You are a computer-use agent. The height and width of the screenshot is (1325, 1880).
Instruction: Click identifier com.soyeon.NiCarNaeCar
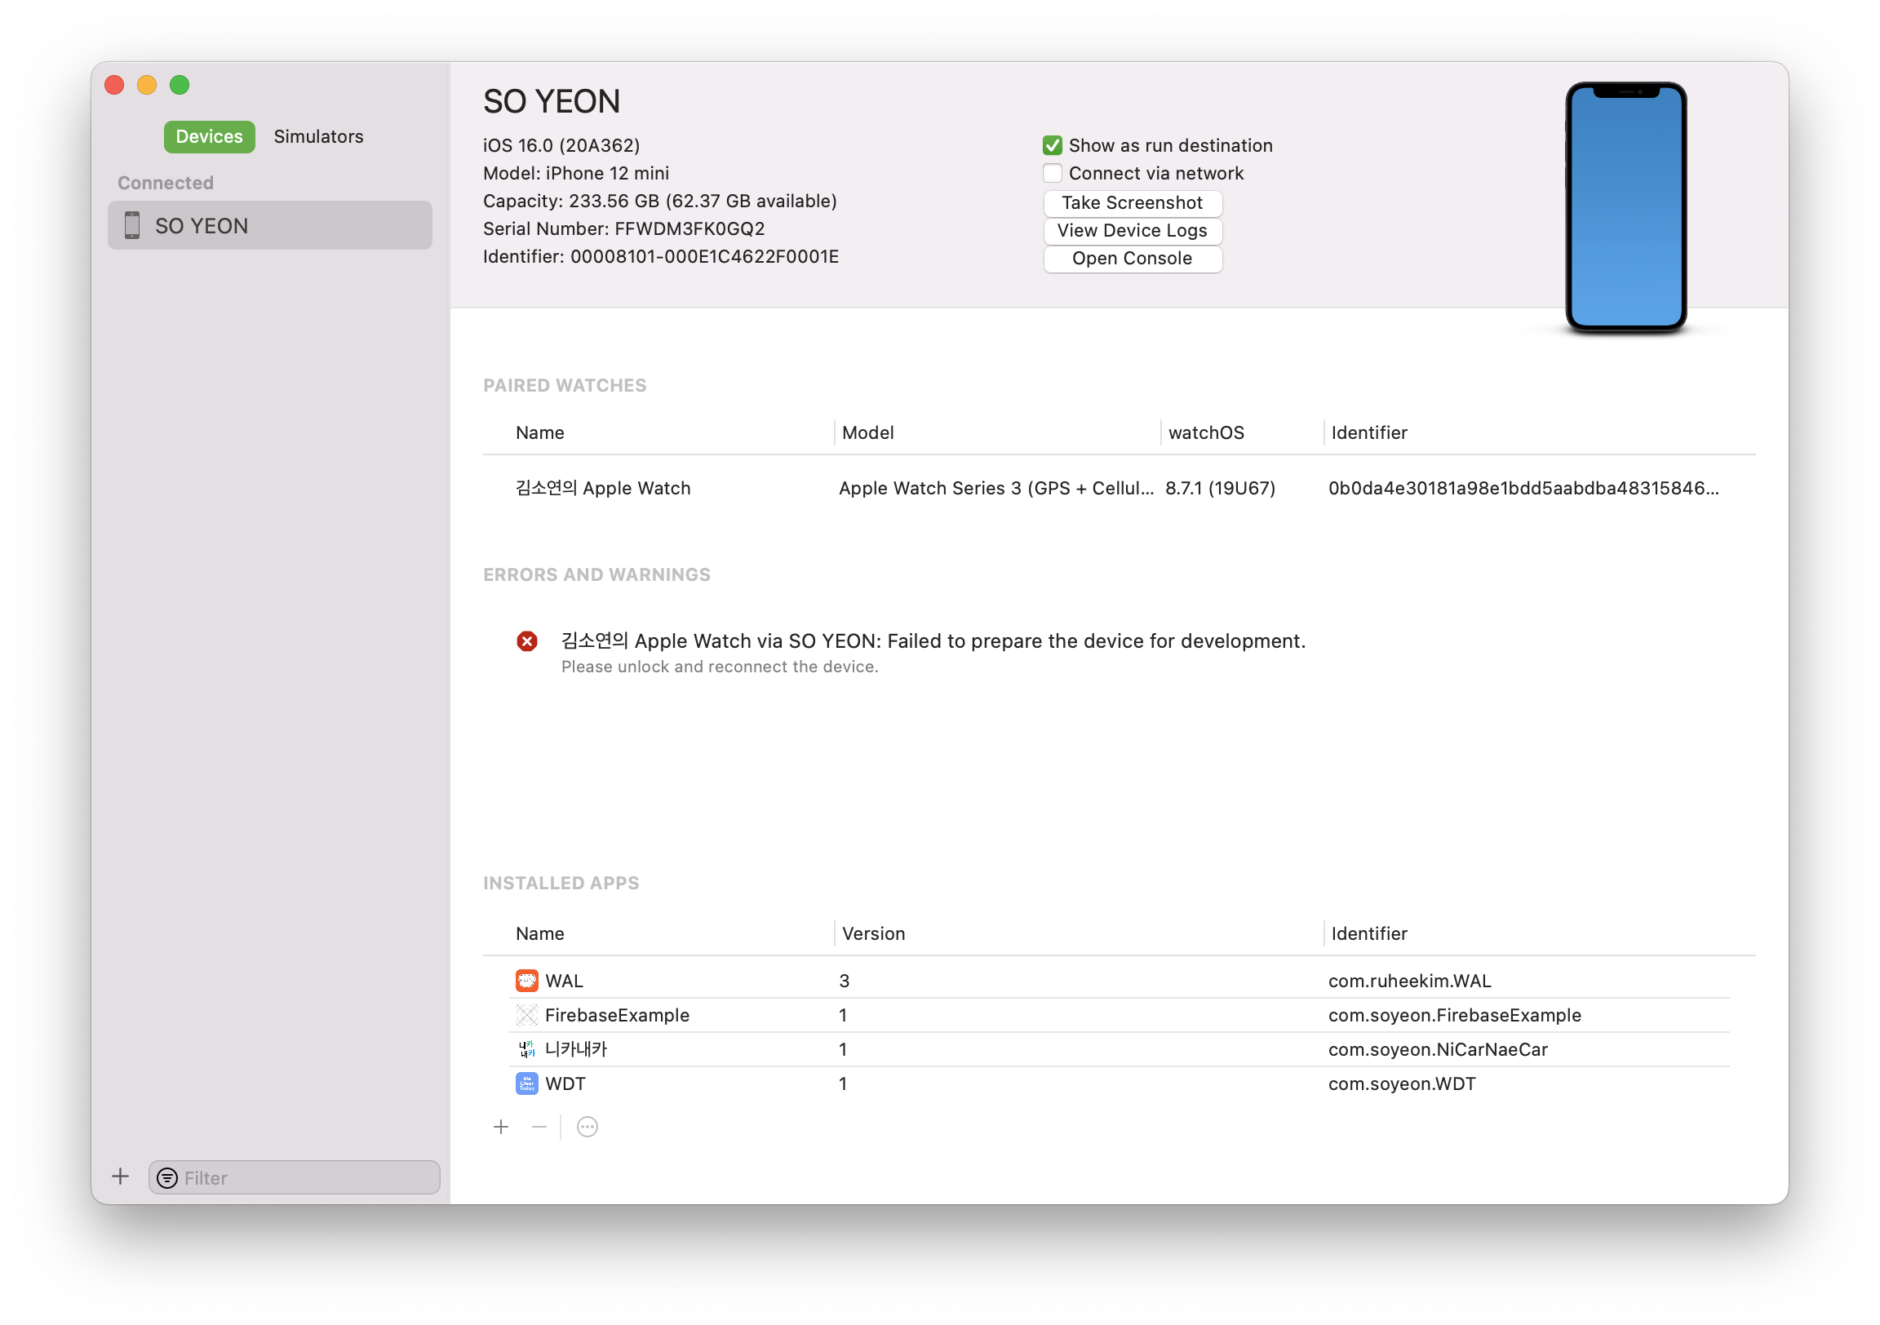[x=1437, y=1049]
